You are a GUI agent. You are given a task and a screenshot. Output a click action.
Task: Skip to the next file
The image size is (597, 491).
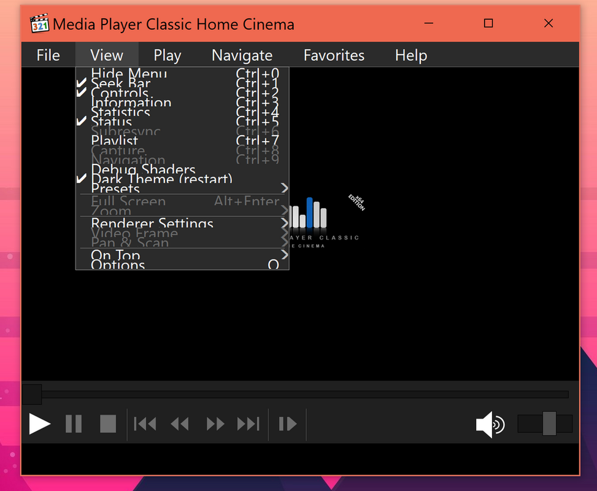point(248,424)
